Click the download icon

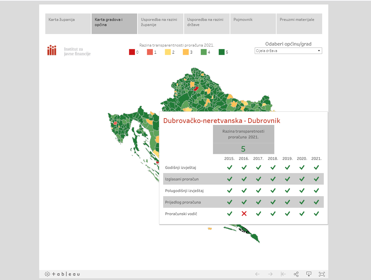[309, 274]
